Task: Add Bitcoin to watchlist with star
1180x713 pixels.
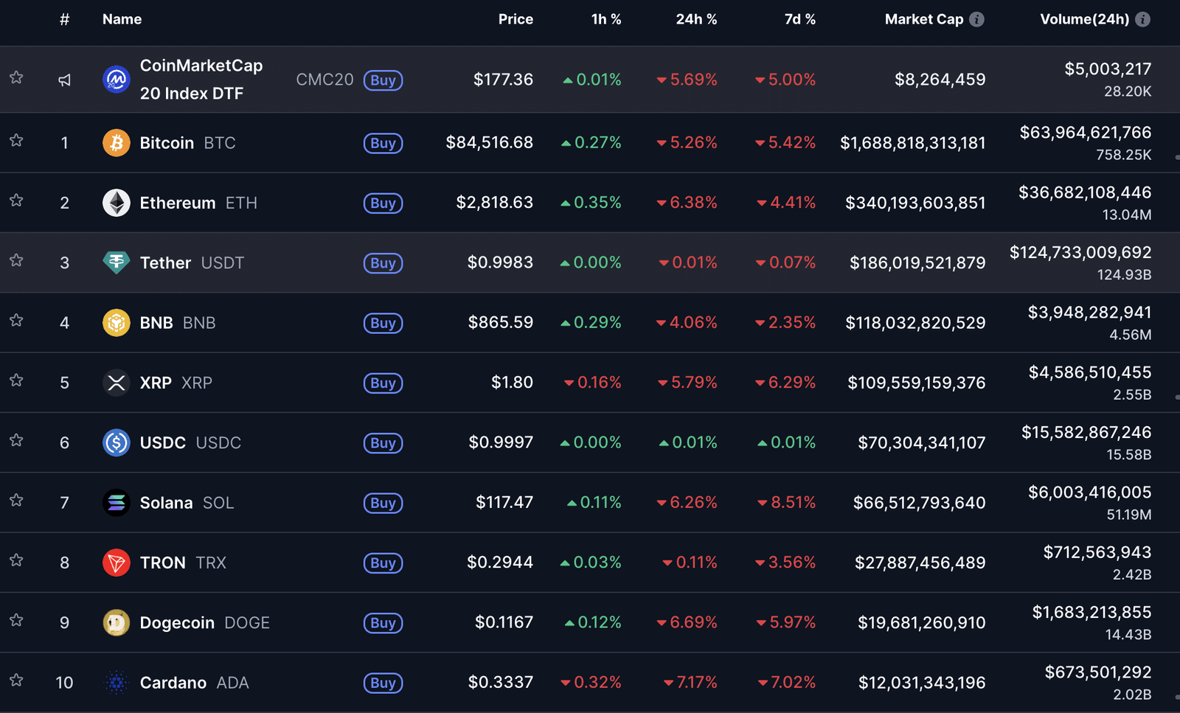Action: coord(16,141)
